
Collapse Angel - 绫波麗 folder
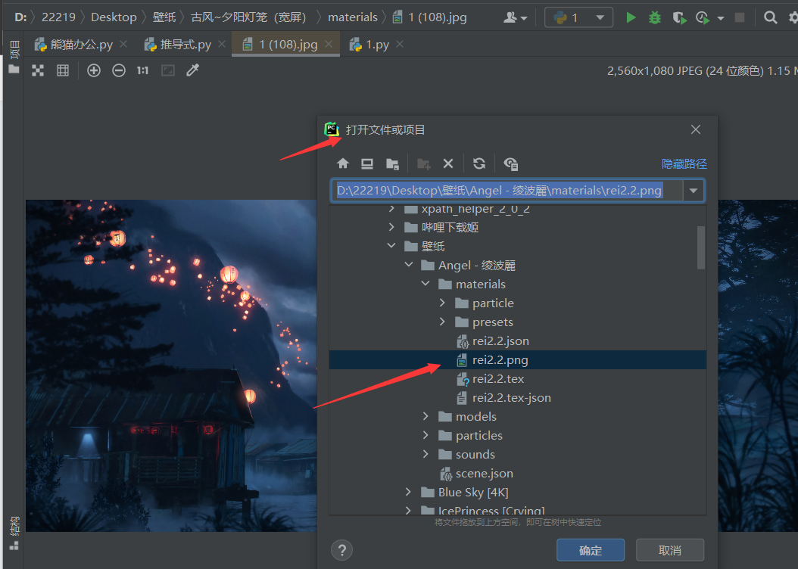click(409, 264)
